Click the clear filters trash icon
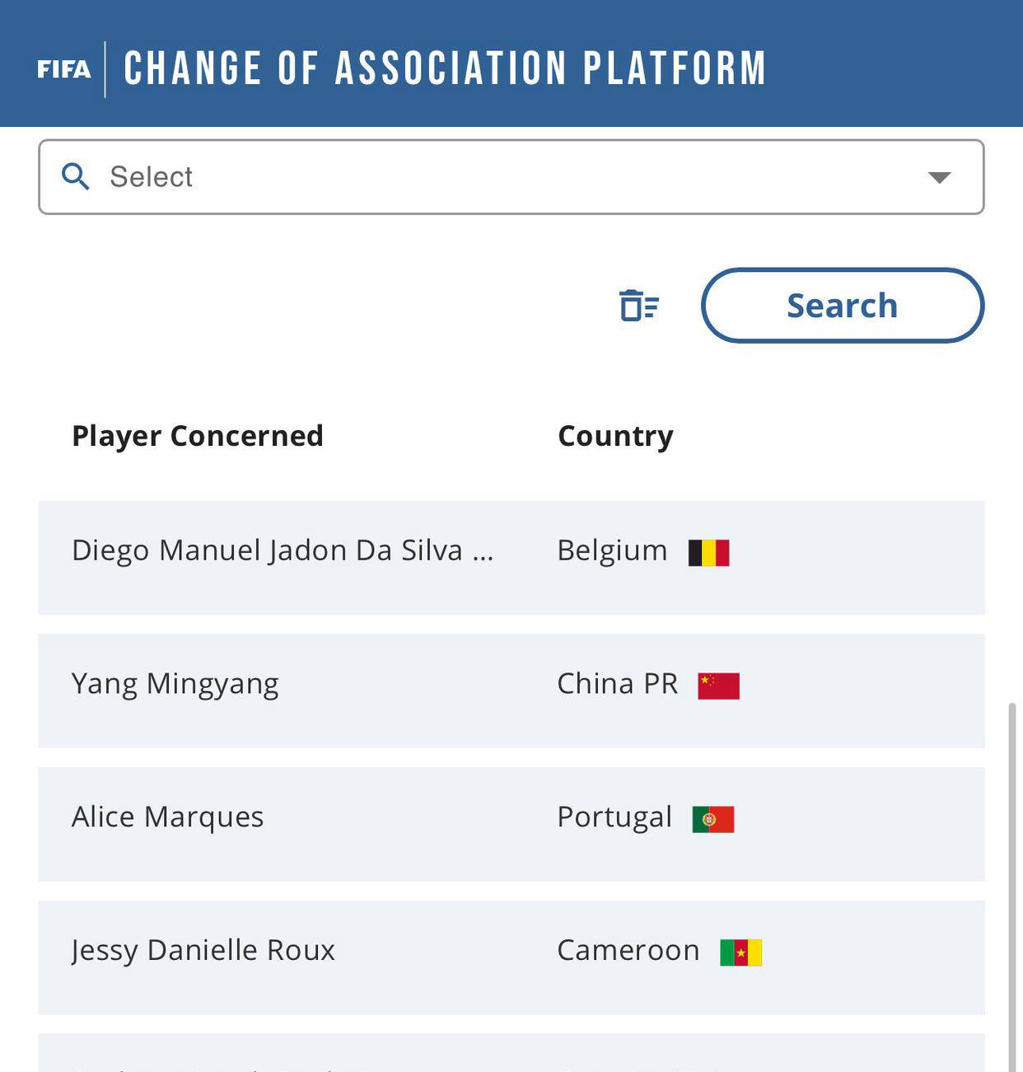1023x1072 pixels. tap(639, 306)
